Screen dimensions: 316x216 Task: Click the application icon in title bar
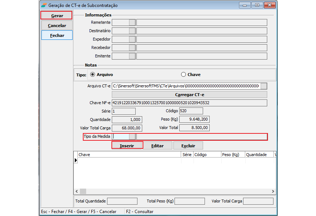44,5
